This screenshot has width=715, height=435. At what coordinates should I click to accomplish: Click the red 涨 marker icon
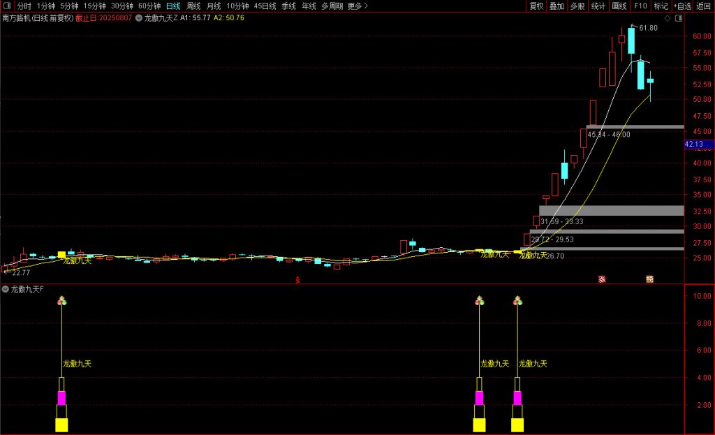click(x=601, y=279)
